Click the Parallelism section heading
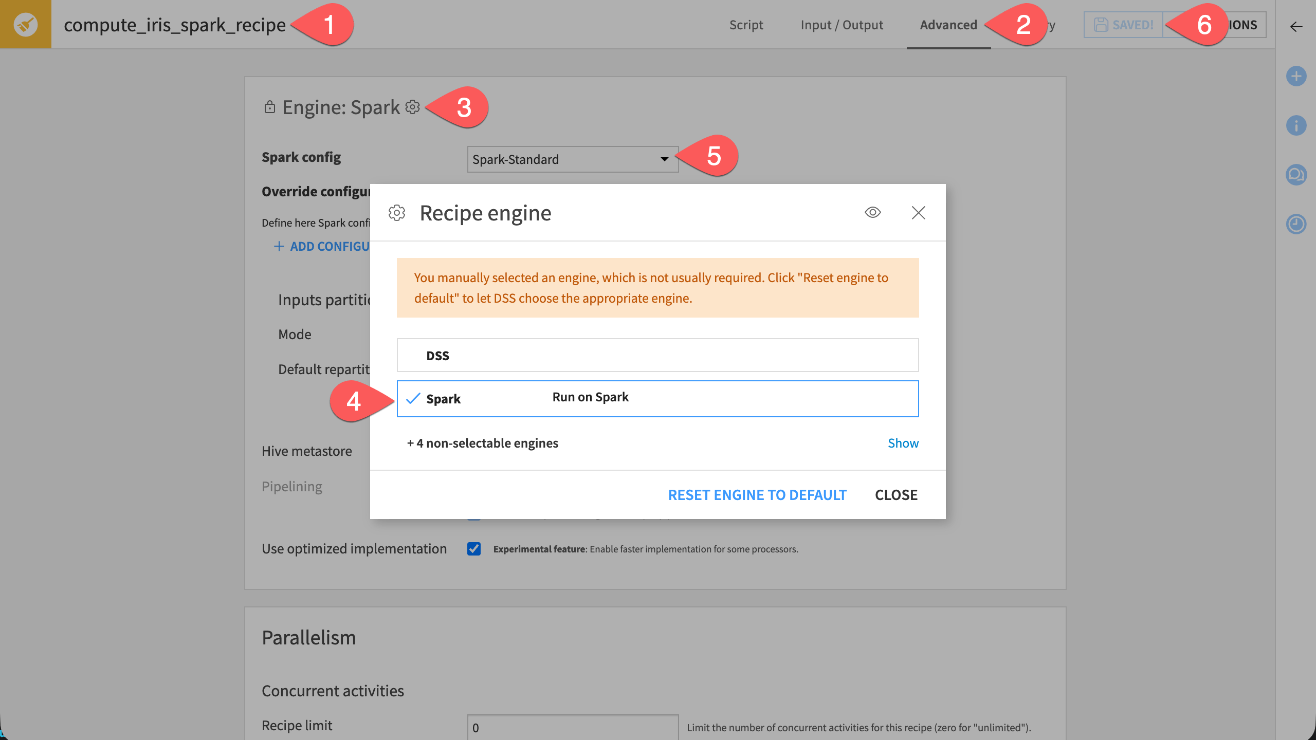 pos(308,637)
